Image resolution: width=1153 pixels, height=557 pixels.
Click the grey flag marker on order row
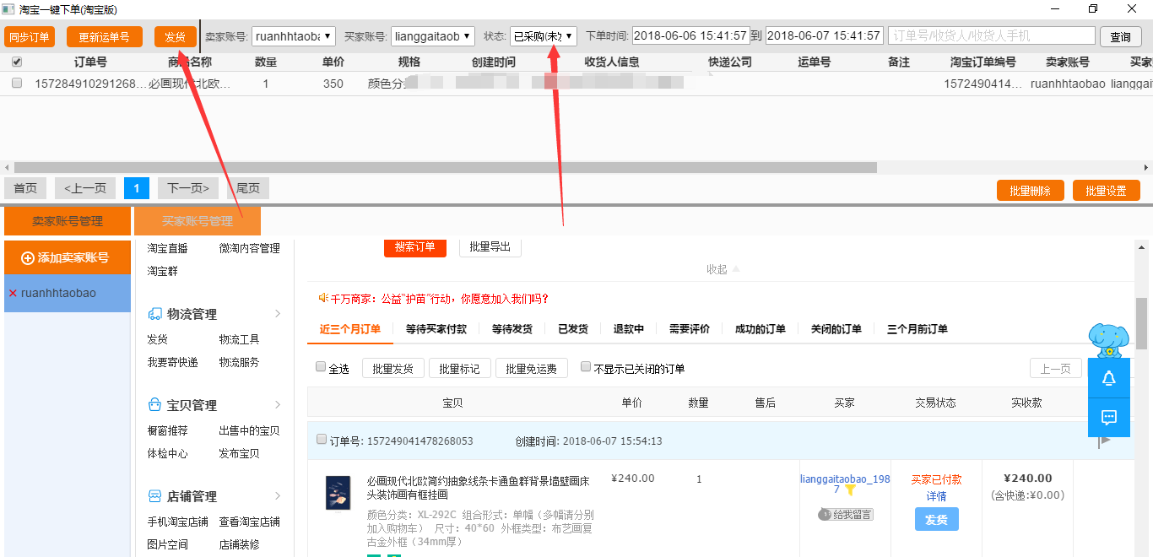(1104, 441)
